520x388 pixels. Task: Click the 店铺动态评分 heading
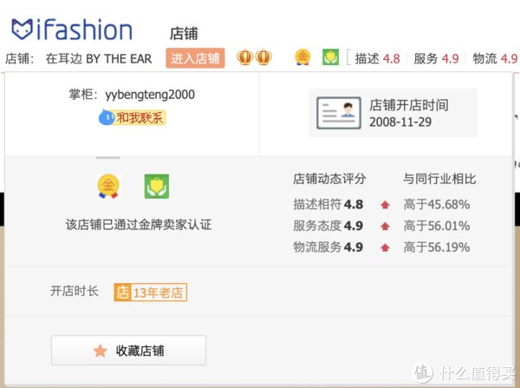tap(329, 179)
